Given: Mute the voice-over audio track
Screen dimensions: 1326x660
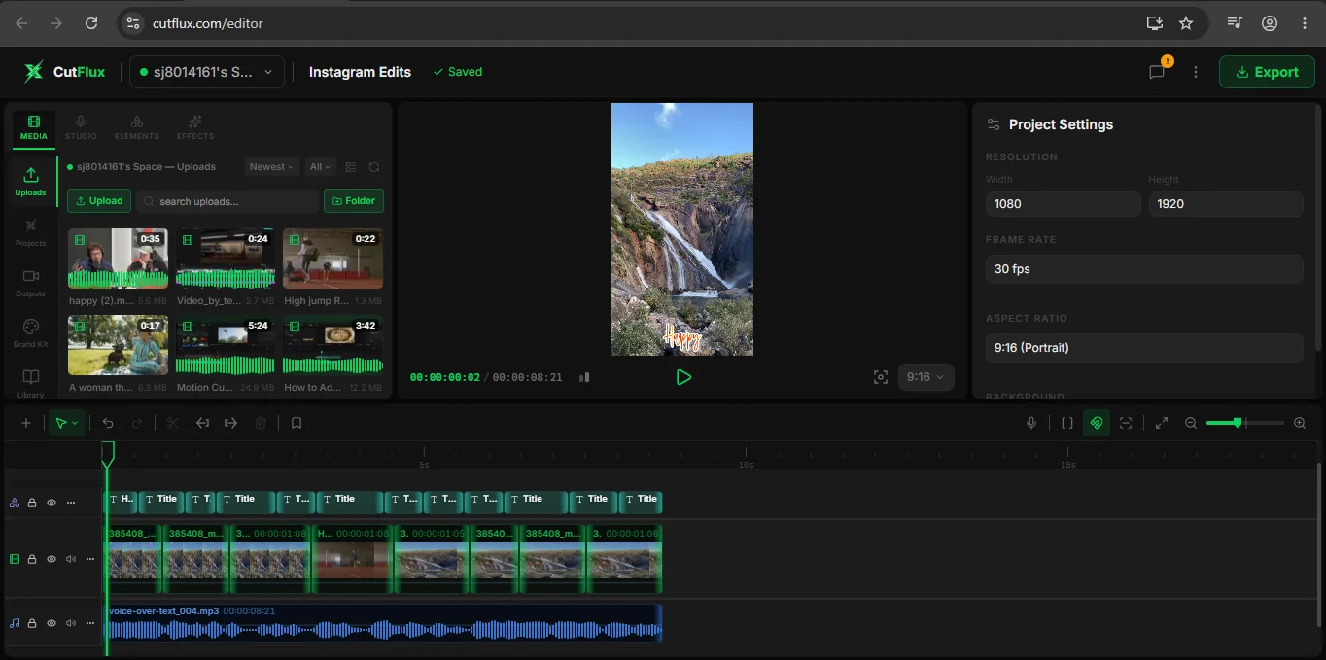Looking at the screenshot, I should [x=71, y=623].
